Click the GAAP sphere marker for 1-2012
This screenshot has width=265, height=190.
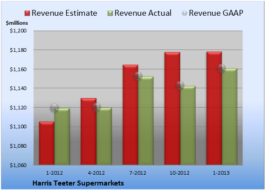pyautogui.click(x=55, y=108)
